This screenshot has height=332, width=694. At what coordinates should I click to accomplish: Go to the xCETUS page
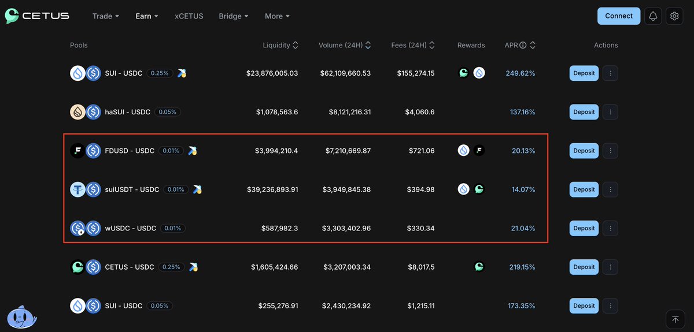pyautogui.click(x=189, y=16)
